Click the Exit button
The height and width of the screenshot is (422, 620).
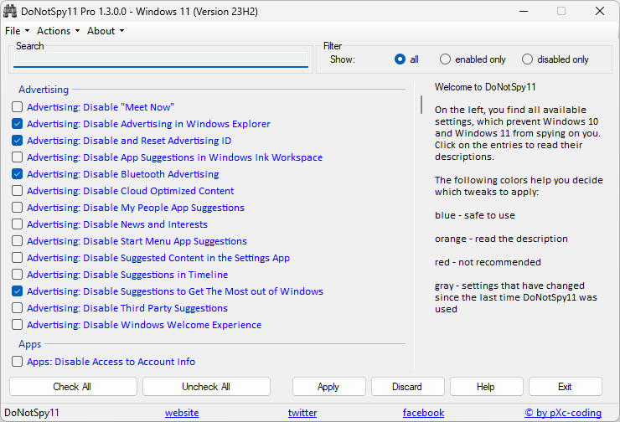pos(566,387)
